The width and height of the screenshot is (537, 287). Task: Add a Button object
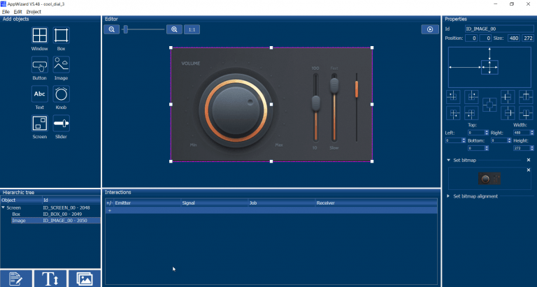[40, 65]
